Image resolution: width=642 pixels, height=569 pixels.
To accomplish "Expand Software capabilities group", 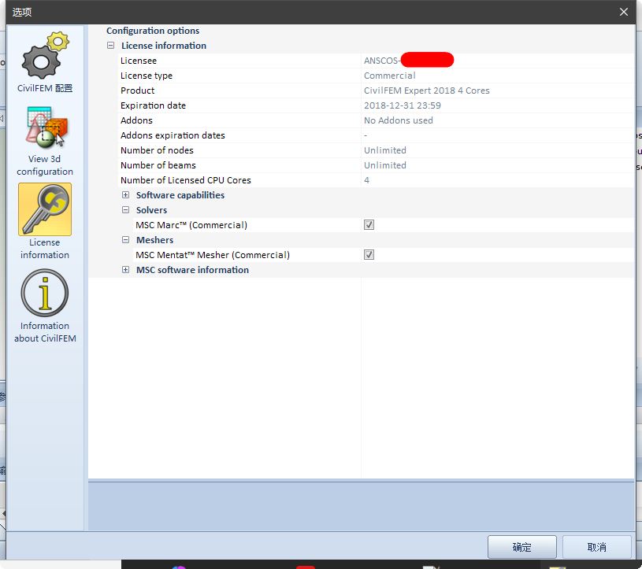I will click(126, 195).
